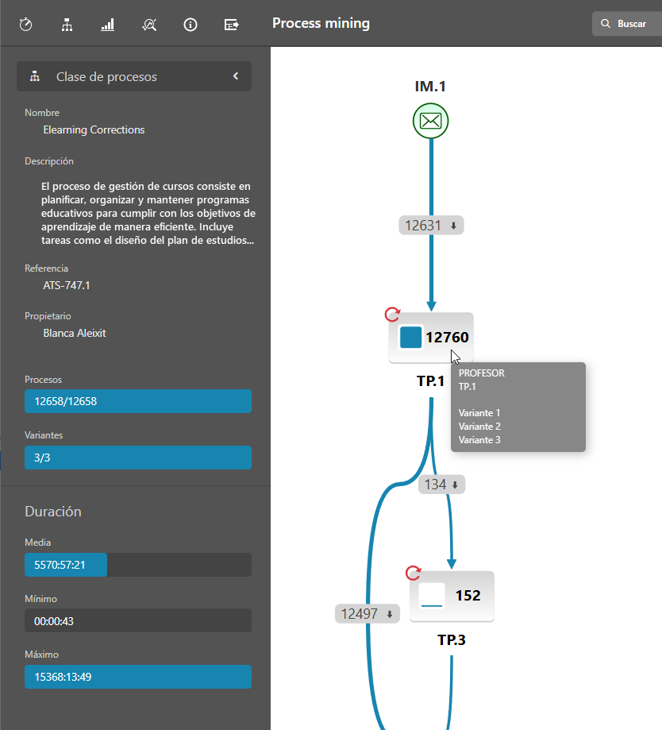Select the TP.1 task node 12760

click(431, 338)
